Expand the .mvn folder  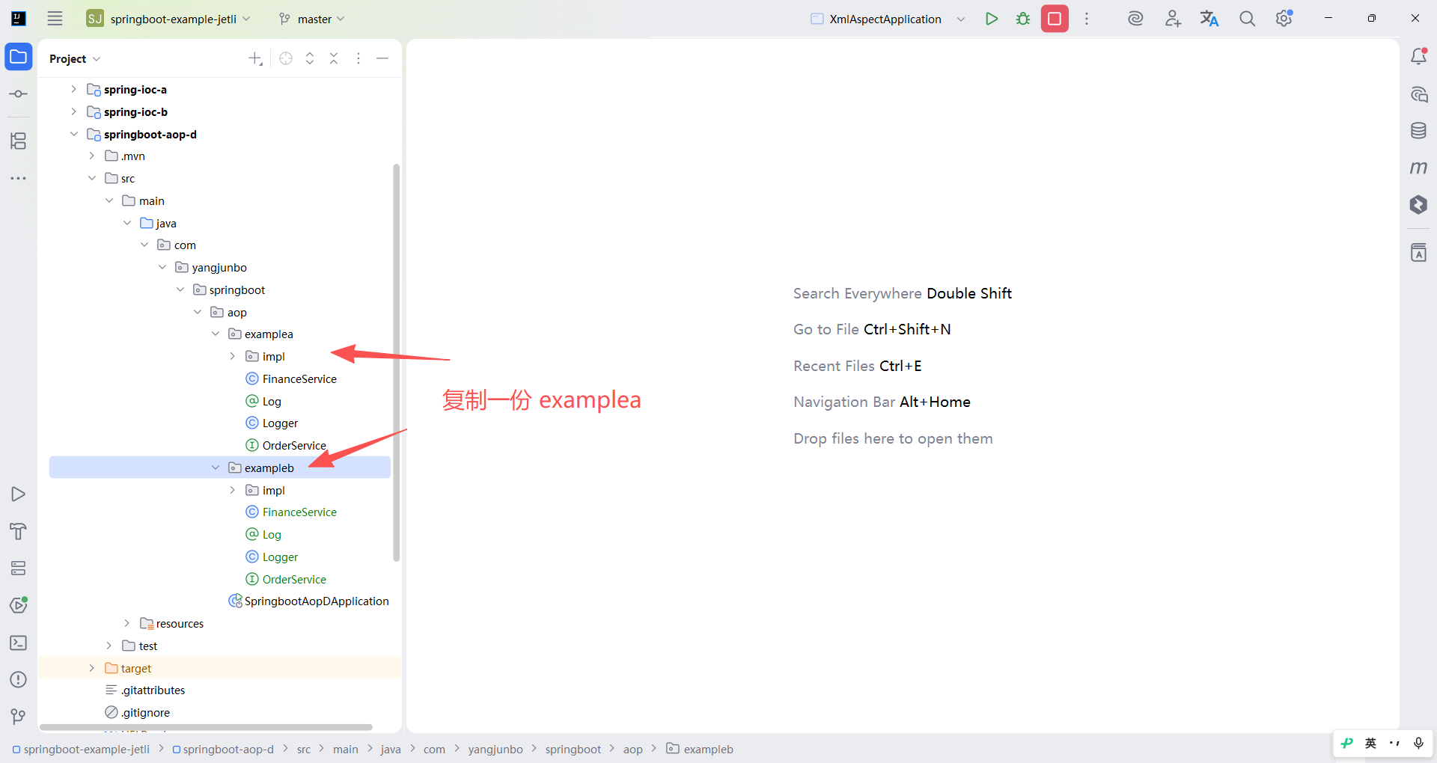click(x=91, y=156)
